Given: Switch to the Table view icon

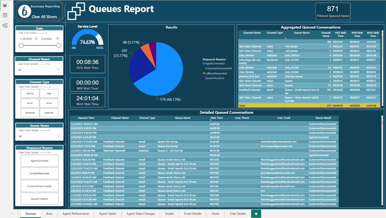Looking at the screenshot, I should [x=5, y=16].
